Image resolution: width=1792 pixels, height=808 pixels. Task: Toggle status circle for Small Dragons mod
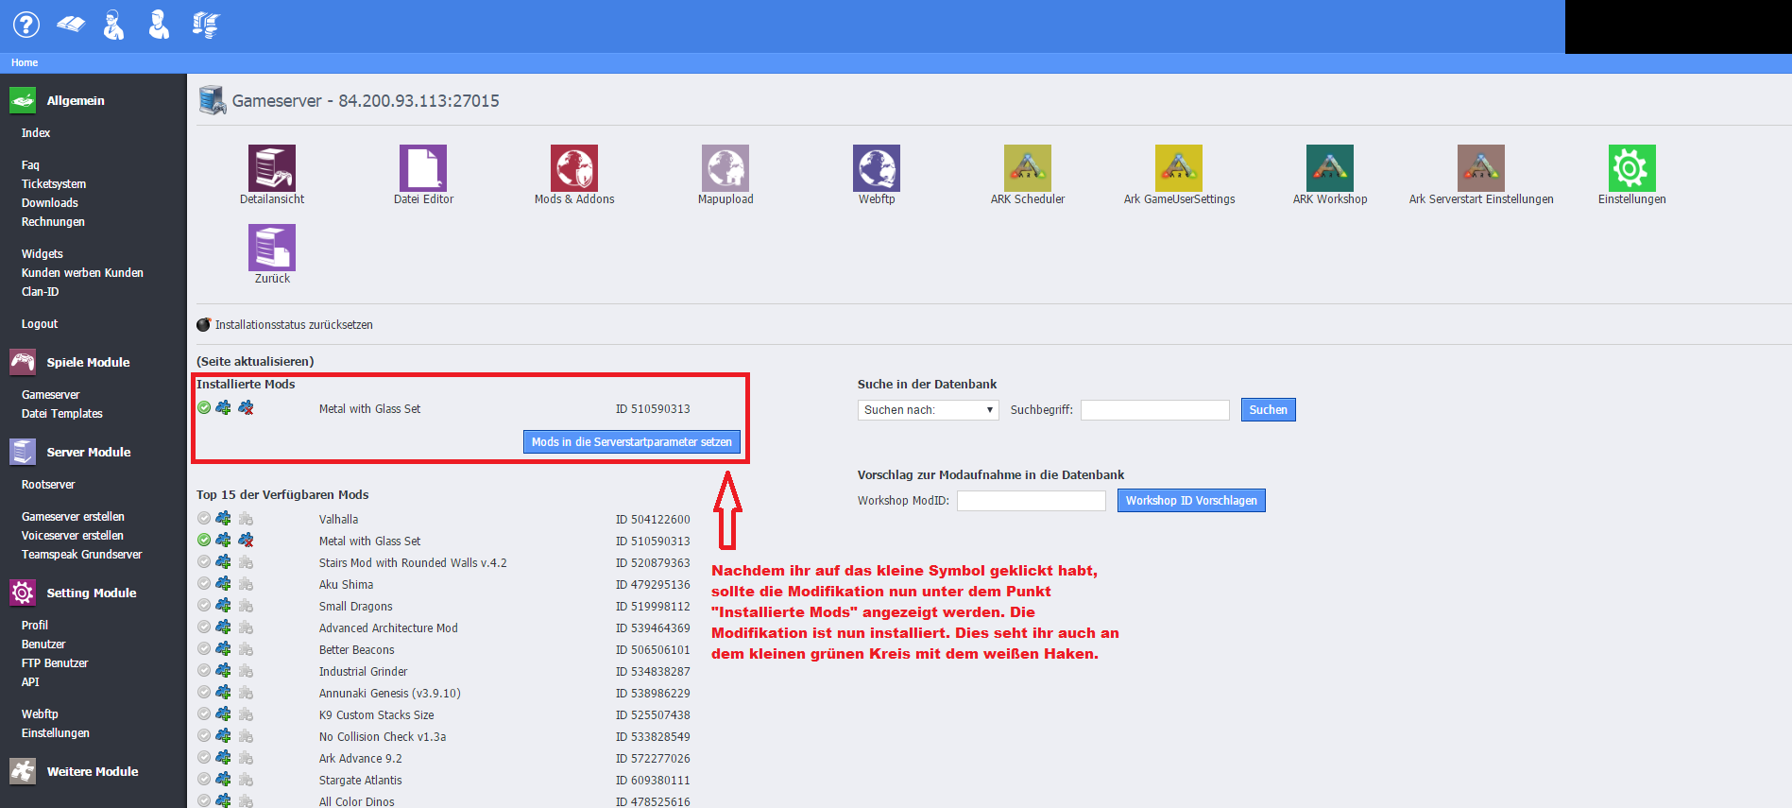pyautogui.click(x=204, y=606)
